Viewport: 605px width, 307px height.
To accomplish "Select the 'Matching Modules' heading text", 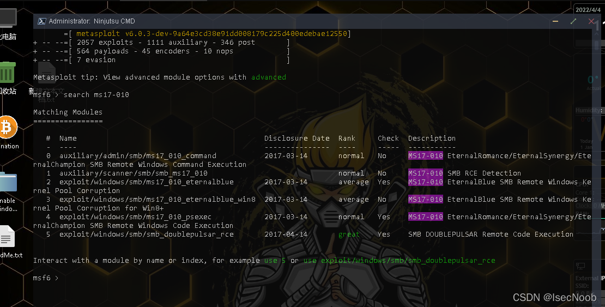I will (x=68, y=112).
